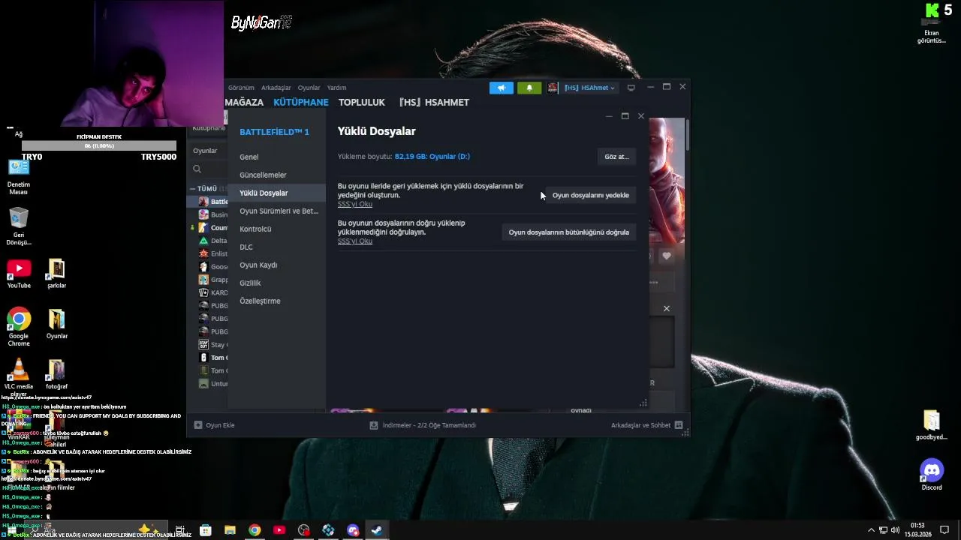Click the HSAhmet profile avatar
961x540 pixels.
(553, 88)
